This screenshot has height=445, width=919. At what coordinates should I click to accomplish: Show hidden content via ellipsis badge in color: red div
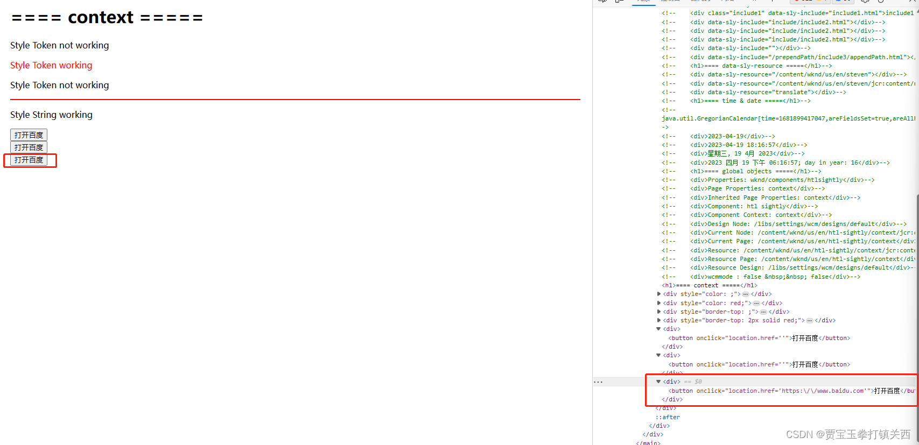coord(756,303)
